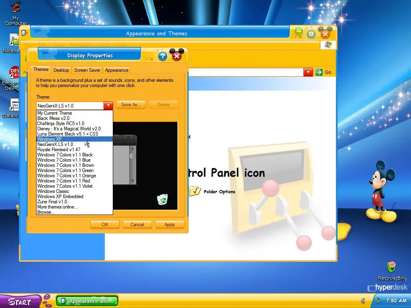Viewport: 411px width, 308px height.
Task: Click the tray icon left of notification area
Action: (x=363, y=301)
